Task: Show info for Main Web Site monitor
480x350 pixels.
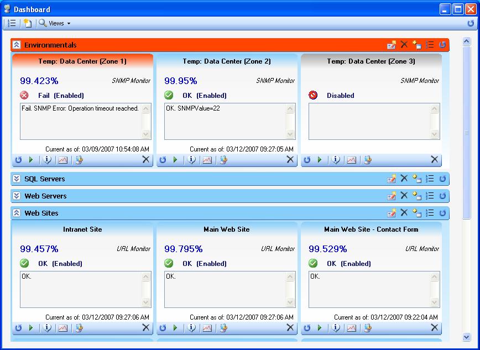Action: [x=192, y=328]
